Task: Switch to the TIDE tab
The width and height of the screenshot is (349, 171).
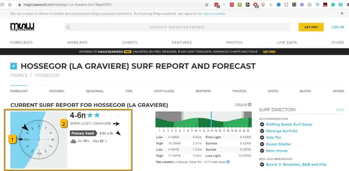Action: [129, 91]
